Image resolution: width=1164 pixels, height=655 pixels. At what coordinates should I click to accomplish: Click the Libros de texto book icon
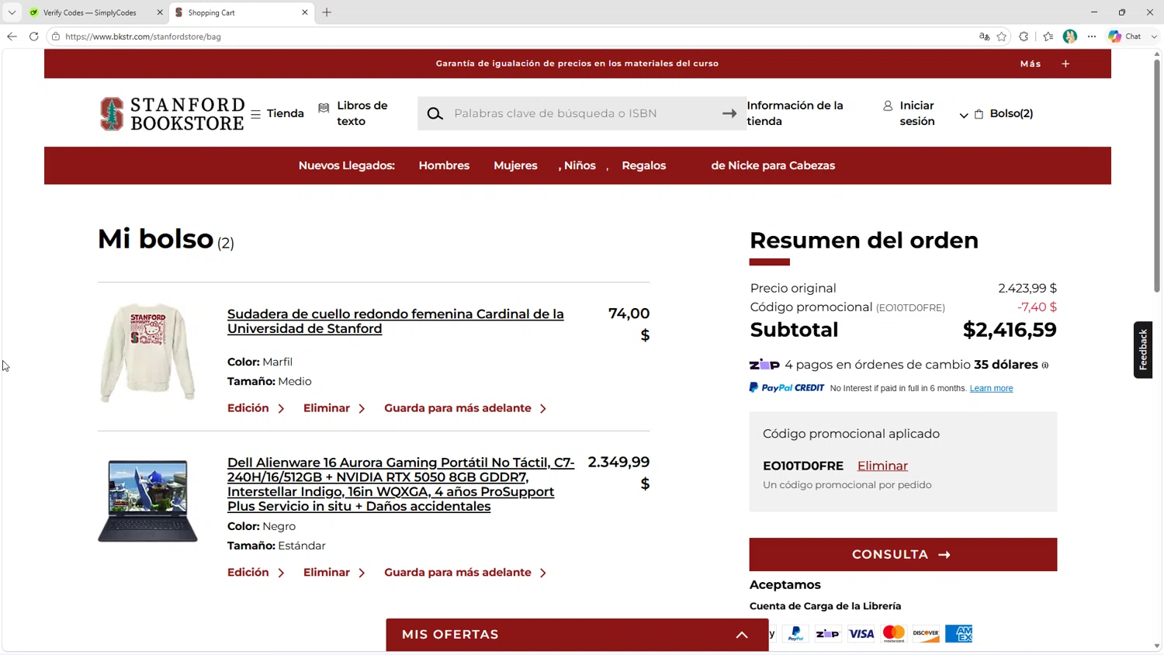[x=324, y=107]
